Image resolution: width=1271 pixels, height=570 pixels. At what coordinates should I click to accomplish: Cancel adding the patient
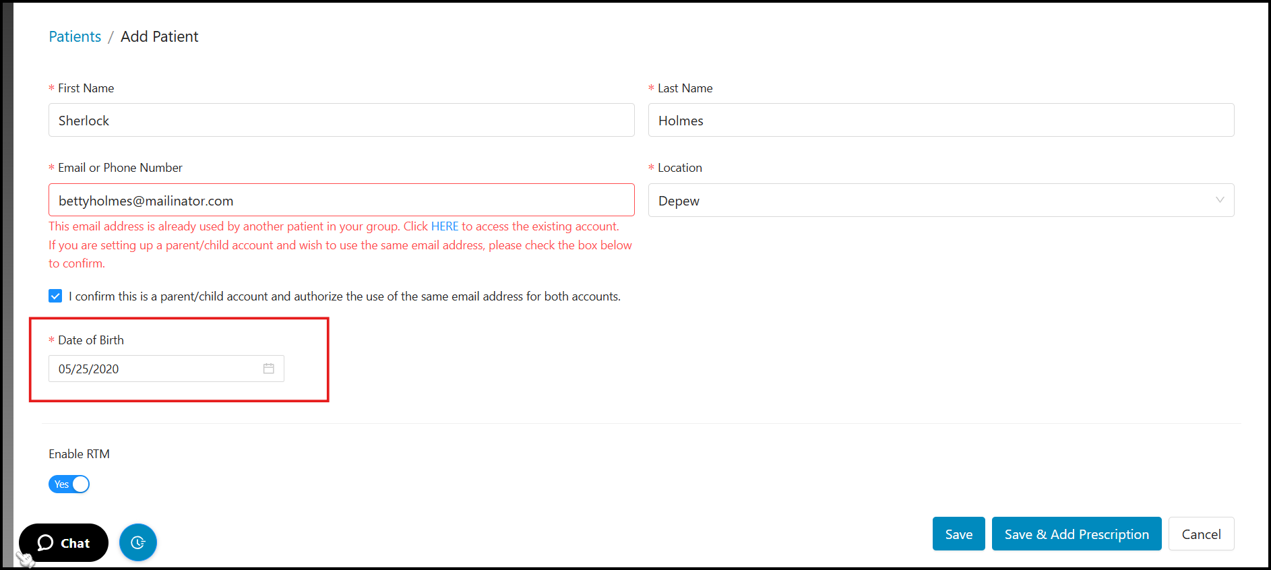[1201, 534]
